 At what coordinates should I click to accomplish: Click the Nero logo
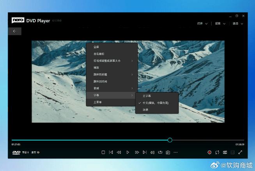click(18, 20)
